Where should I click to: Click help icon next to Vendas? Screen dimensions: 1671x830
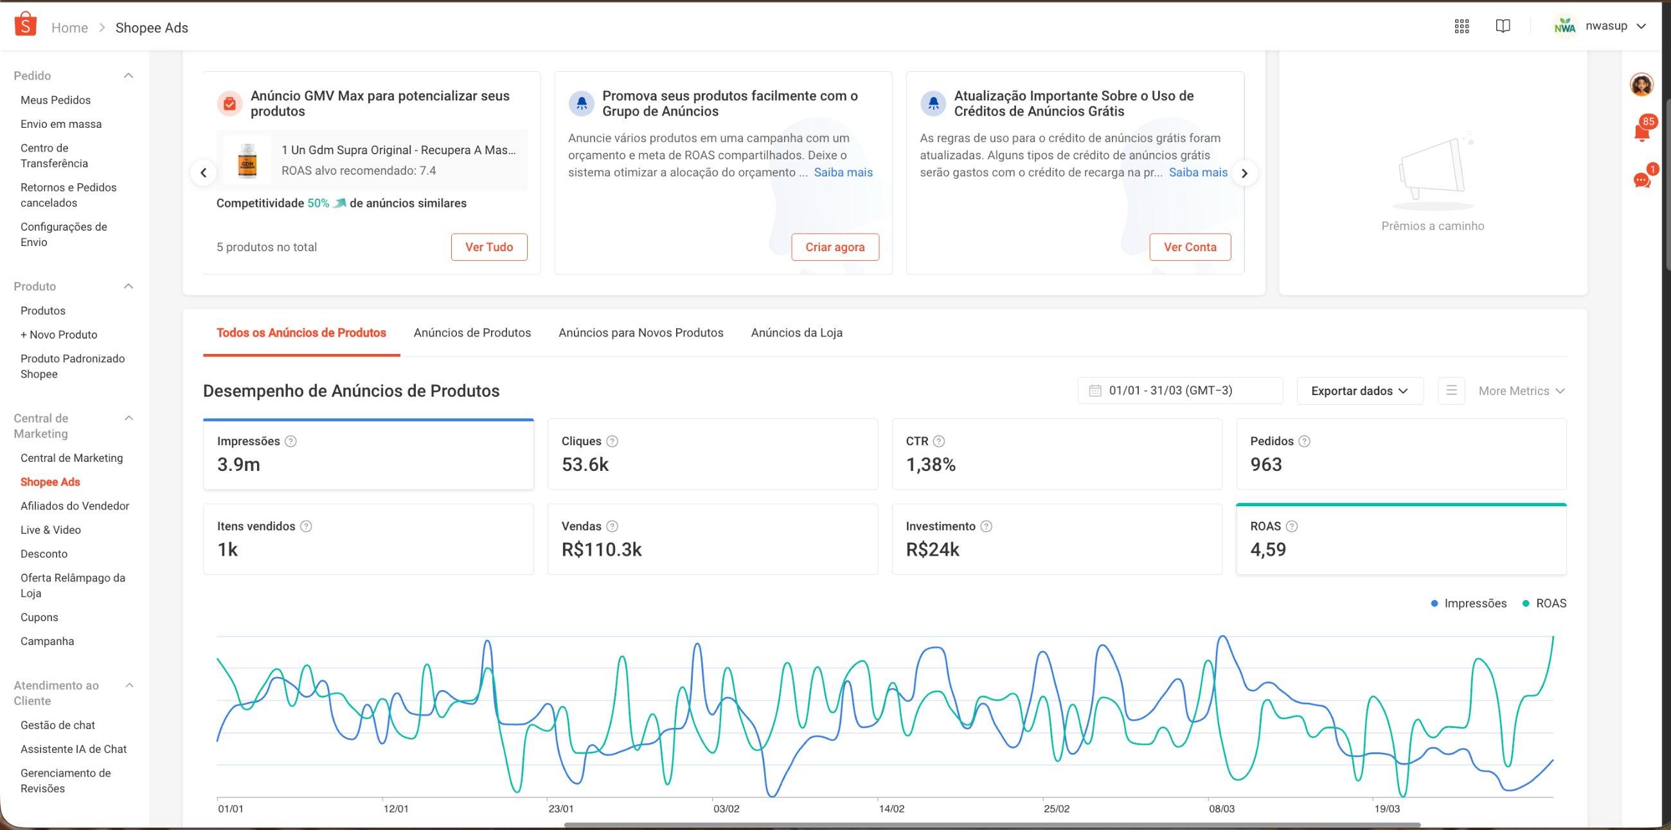pyautogui.click(x=612, y=526)
